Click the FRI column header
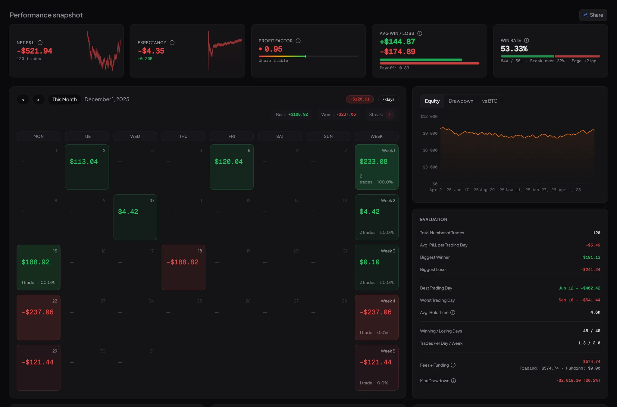 point(232,136)
